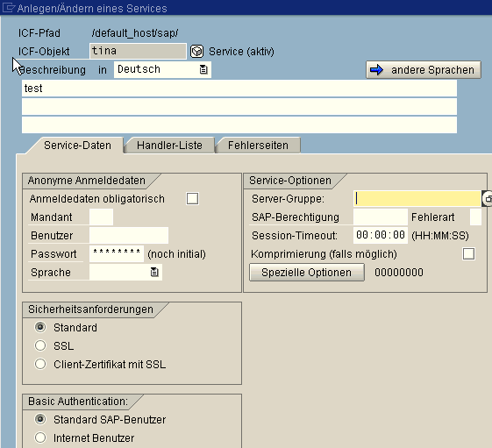Click the Spezielle Optionen button
Screen dimensions: 492x448
point(307,273)
